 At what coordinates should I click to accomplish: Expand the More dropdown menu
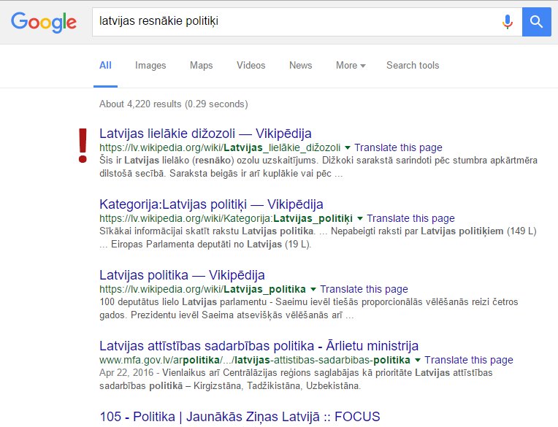(x=351, y=66)
